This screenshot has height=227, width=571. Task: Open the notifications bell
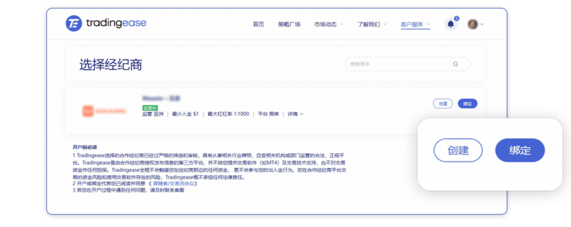point(450,24)
